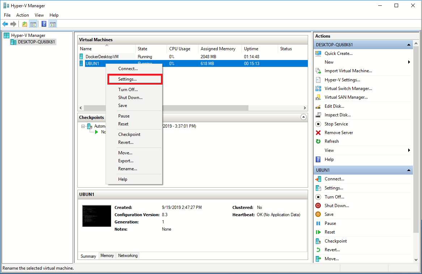Select DESKTOP-QU68K61 in the console tree
This screenshot has width=422, height=274.
click(36, 42)
